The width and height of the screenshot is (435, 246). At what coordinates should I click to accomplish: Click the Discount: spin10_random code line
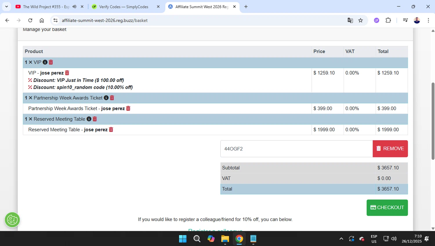pos(80,87)
